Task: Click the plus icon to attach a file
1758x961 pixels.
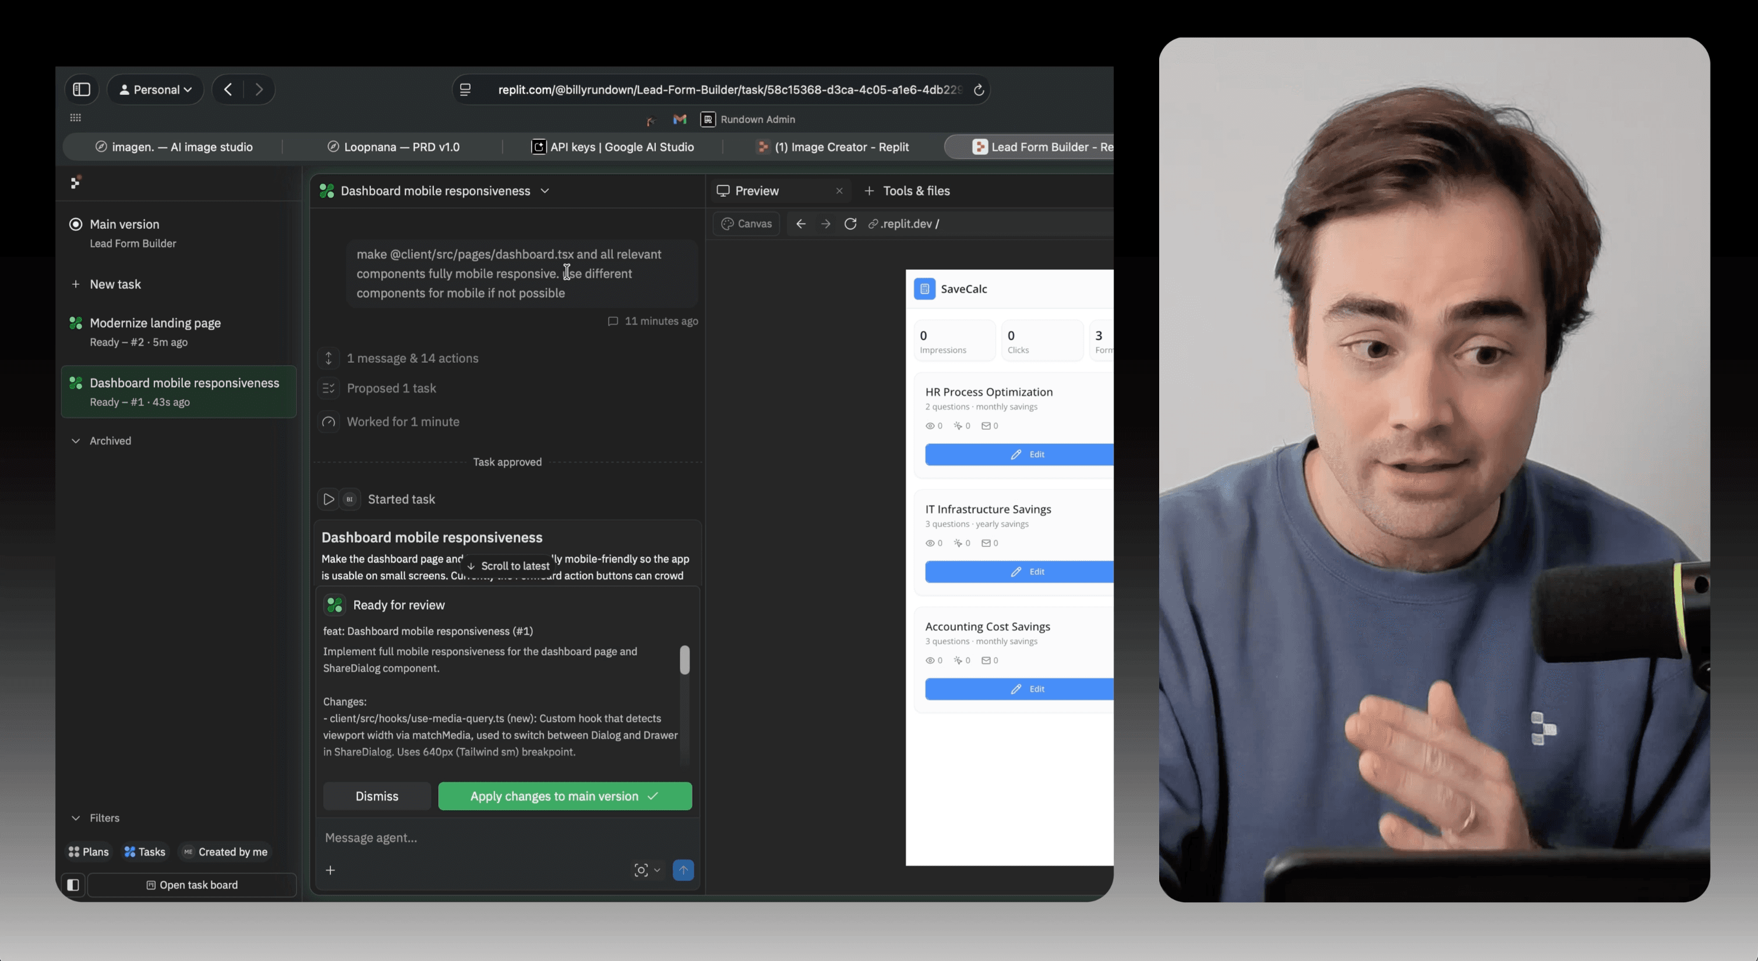Action: [330, 870]
